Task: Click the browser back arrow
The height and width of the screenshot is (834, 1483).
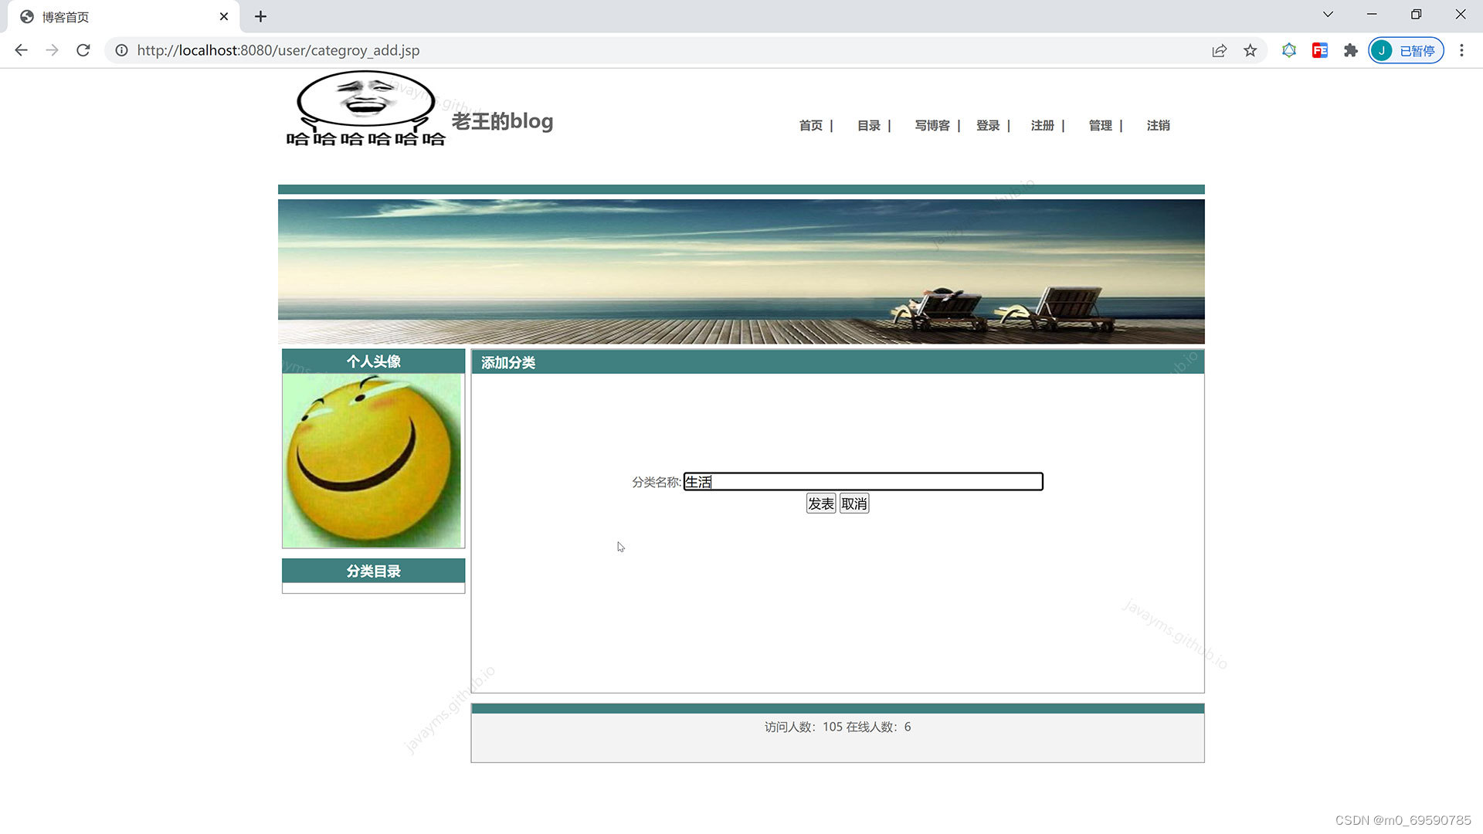Action: click(21, 50)
